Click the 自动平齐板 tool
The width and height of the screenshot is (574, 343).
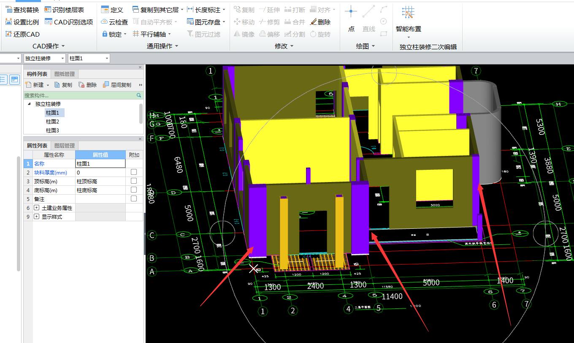155,22
